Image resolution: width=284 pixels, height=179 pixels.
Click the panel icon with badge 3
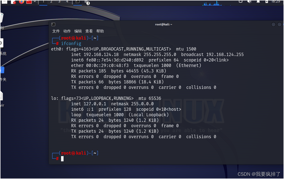coord(87,2)
